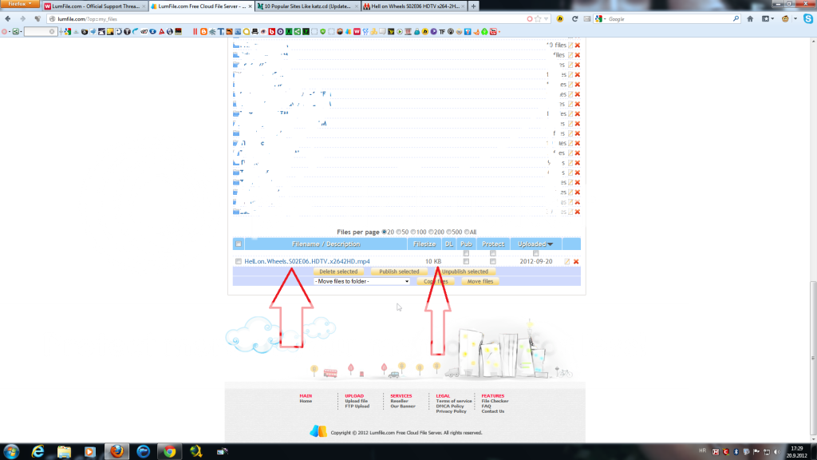Open Google Chrome from the taskbar
The height and width of the screenshot is (460, 817).
pyautogui.click(x=170, y=450)
